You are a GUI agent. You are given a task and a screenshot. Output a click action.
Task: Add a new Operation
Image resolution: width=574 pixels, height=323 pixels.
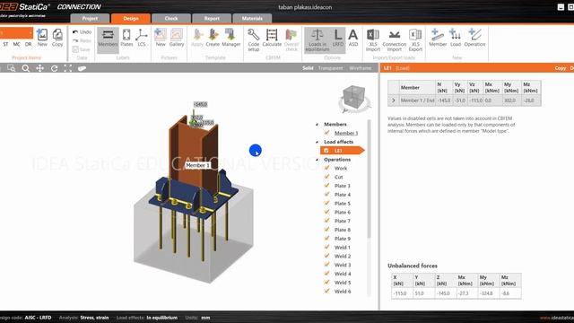474,38
